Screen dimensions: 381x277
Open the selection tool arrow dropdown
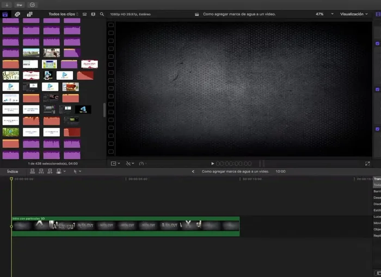click(x=77, y=172)
